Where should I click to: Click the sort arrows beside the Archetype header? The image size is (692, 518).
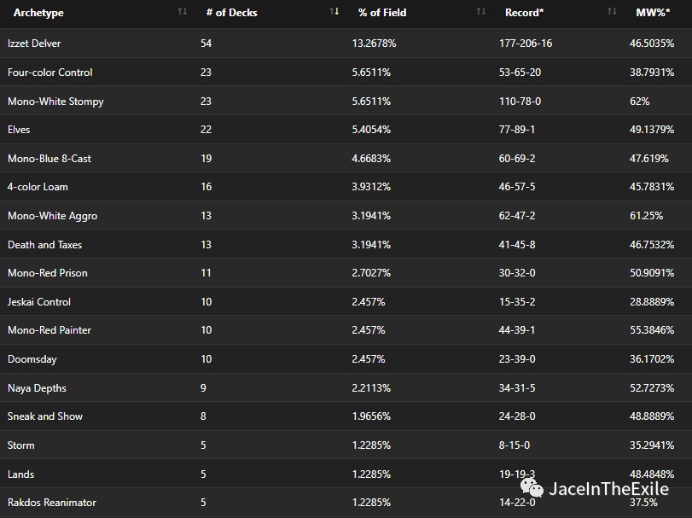pos(182,12)
